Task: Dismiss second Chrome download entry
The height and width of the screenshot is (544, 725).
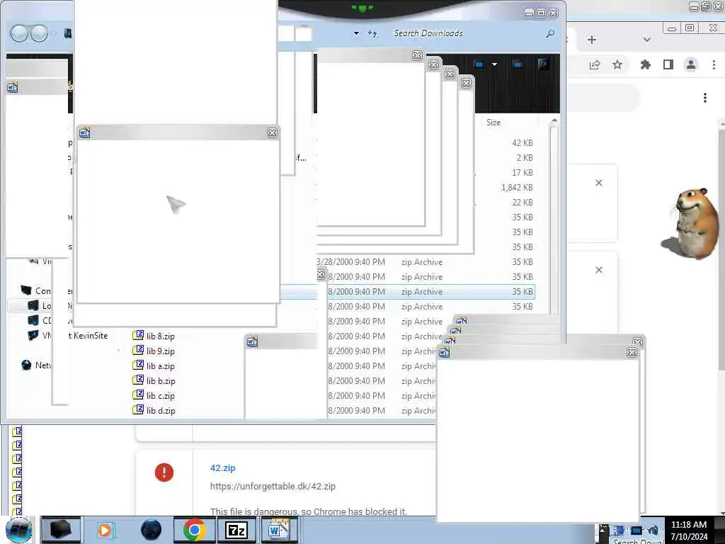Action: pos(599,270)
